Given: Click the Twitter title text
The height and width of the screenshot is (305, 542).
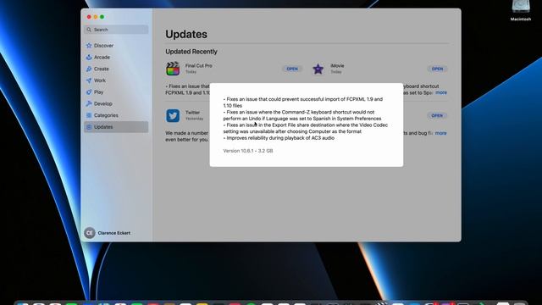Looking at the screenshot, I should (x=192, y=113).
